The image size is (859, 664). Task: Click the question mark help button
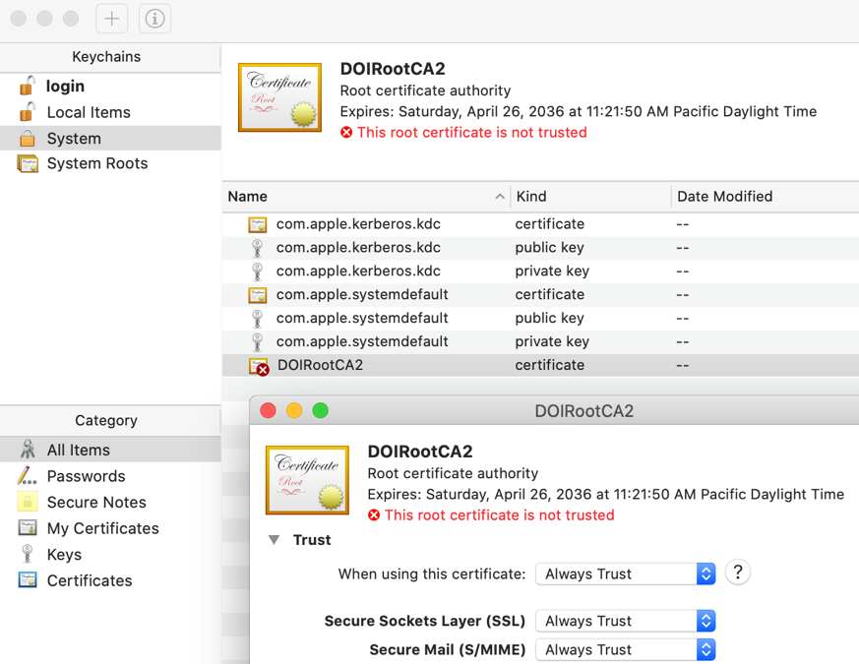pyautogui.click(x=737, y=573)
